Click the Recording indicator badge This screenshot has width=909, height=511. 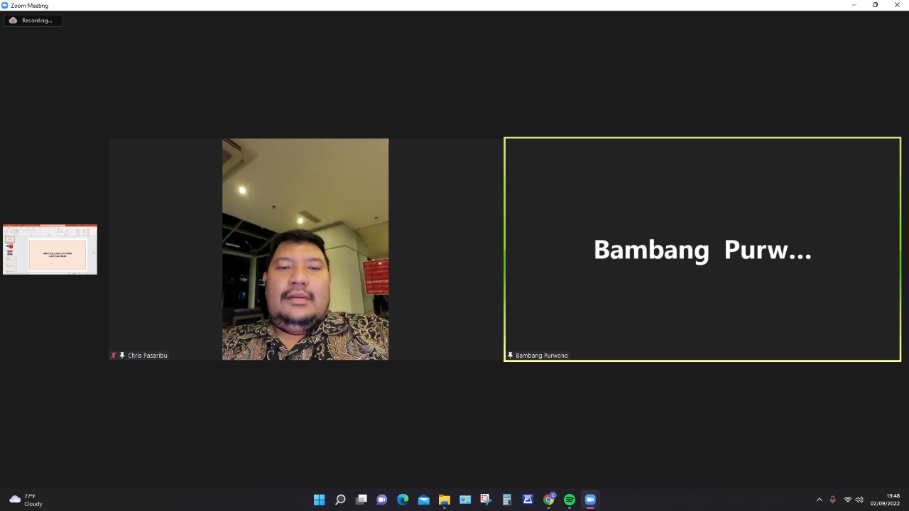(x=33, y=21)
